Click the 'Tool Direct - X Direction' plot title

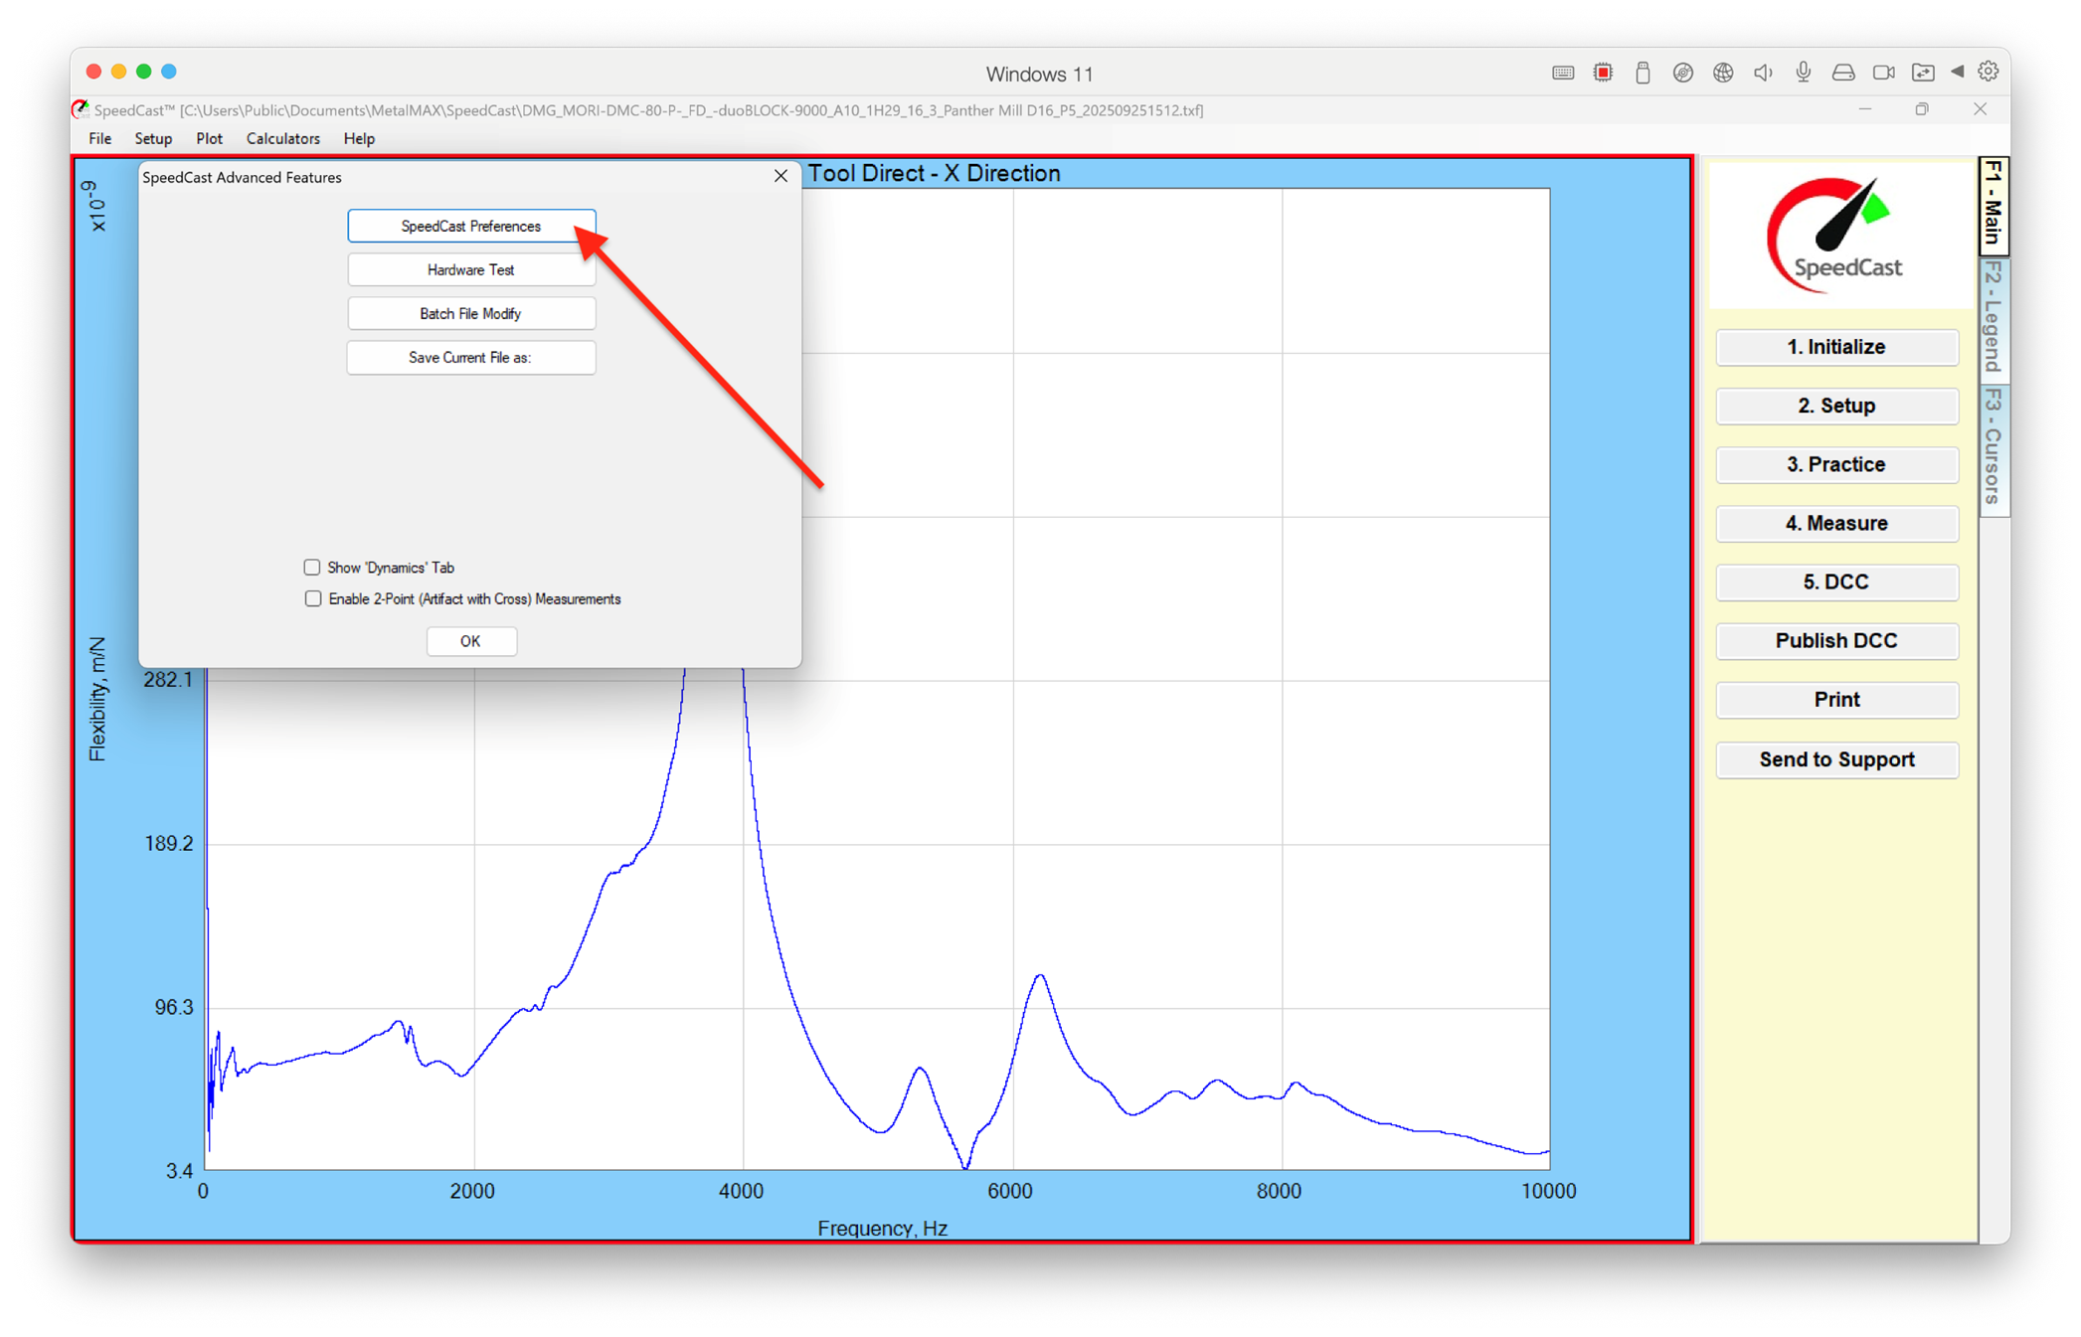point(934,174)
